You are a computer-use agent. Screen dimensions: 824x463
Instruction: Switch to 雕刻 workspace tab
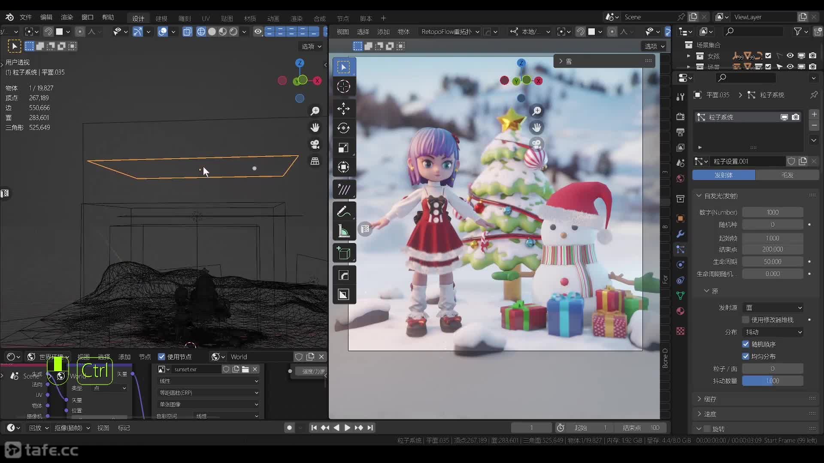[185, 18]
